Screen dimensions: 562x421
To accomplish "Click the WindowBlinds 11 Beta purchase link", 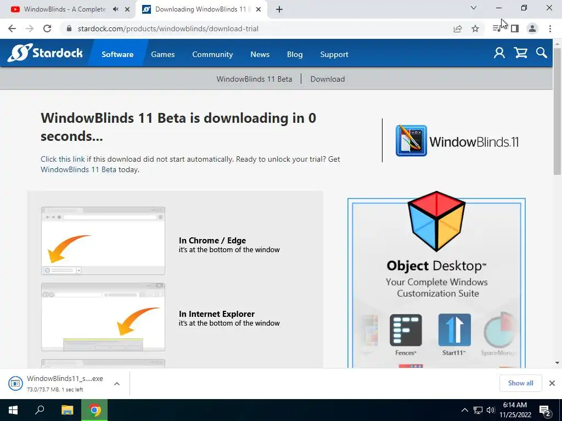I will [78, 169].
